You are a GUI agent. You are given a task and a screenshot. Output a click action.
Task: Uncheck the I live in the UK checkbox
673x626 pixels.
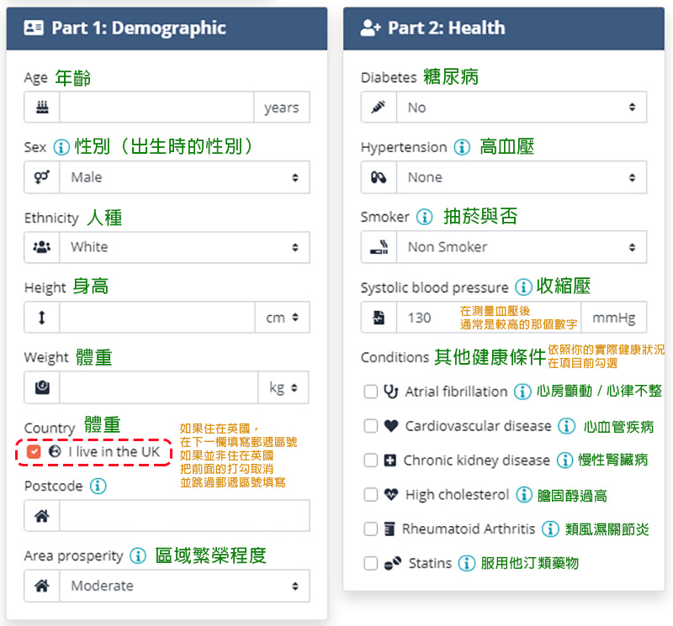(x=34, y=451)
